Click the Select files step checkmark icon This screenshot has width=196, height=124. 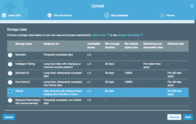pyautogui.click(x=4, y=15)
